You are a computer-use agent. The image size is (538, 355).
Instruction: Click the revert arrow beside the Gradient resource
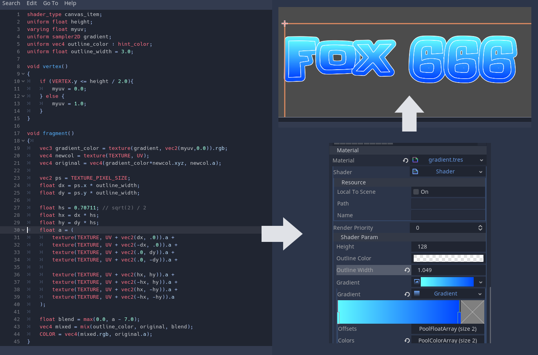coord(407,294)
